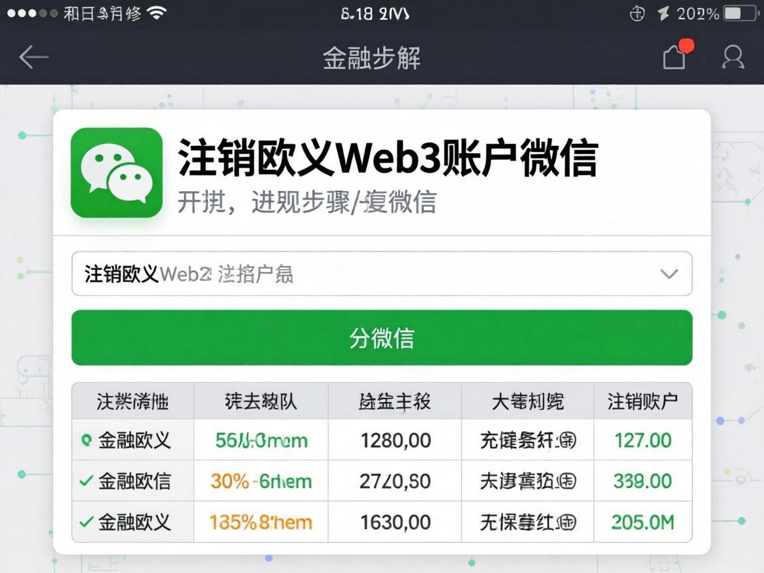
Task: Click the green 56 value cell
Action: [261, 440]
